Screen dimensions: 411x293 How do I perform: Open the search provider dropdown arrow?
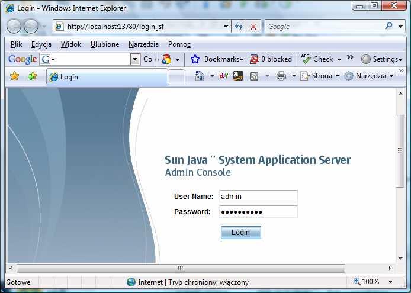point(400,26)
